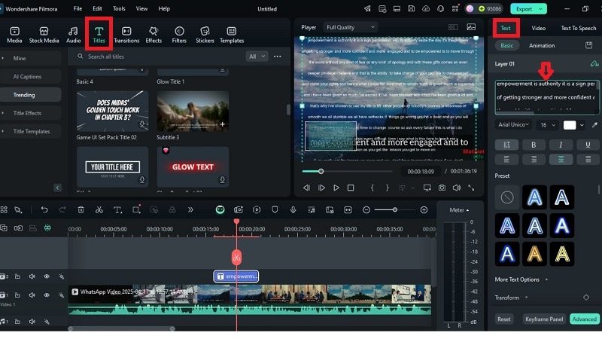Open the All filter dropdown in titles

tap(257, 56)
